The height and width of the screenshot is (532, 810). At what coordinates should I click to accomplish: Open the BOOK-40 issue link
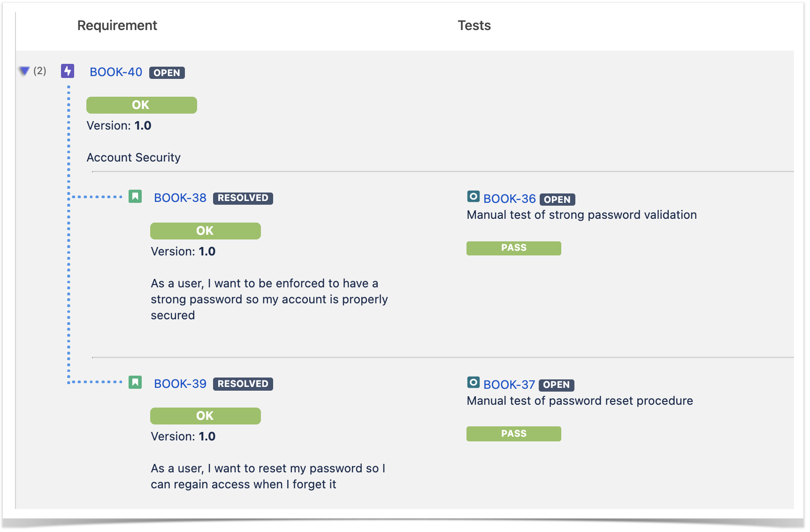tap(116, 72)
